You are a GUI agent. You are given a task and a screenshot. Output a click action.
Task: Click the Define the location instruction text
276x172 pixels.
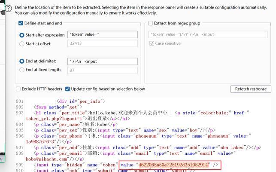click(141, 10)
